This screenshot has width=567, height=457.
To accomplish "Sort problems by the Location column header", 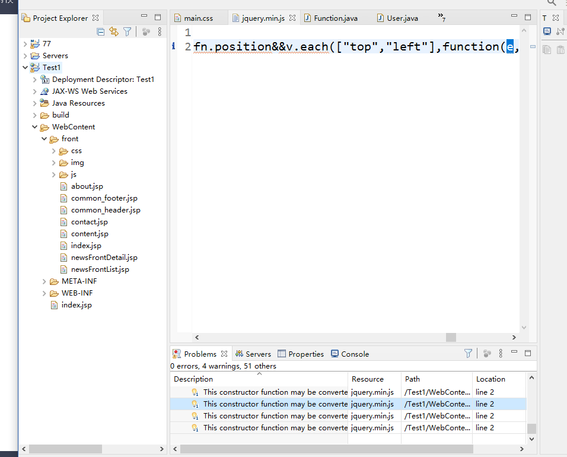I will tap(499, 379).
